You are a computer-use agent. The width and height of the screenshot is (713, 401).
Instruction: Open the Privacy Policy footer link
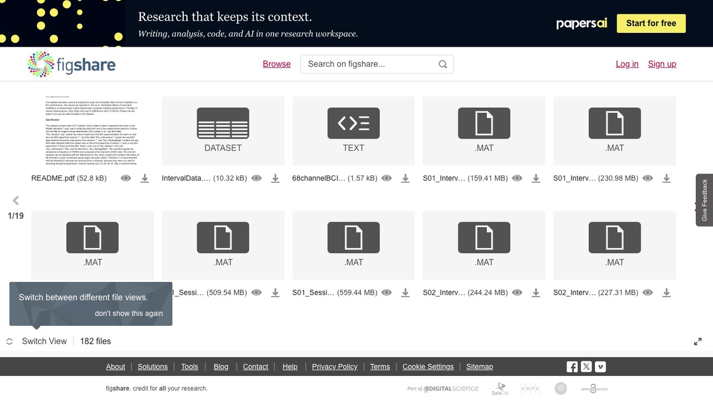pos(335,366)
